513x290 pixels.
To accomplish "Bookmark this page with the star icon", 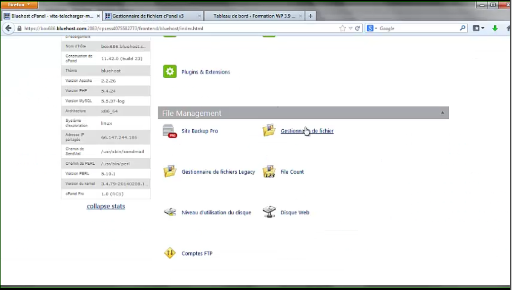I will tap(342, 29).
